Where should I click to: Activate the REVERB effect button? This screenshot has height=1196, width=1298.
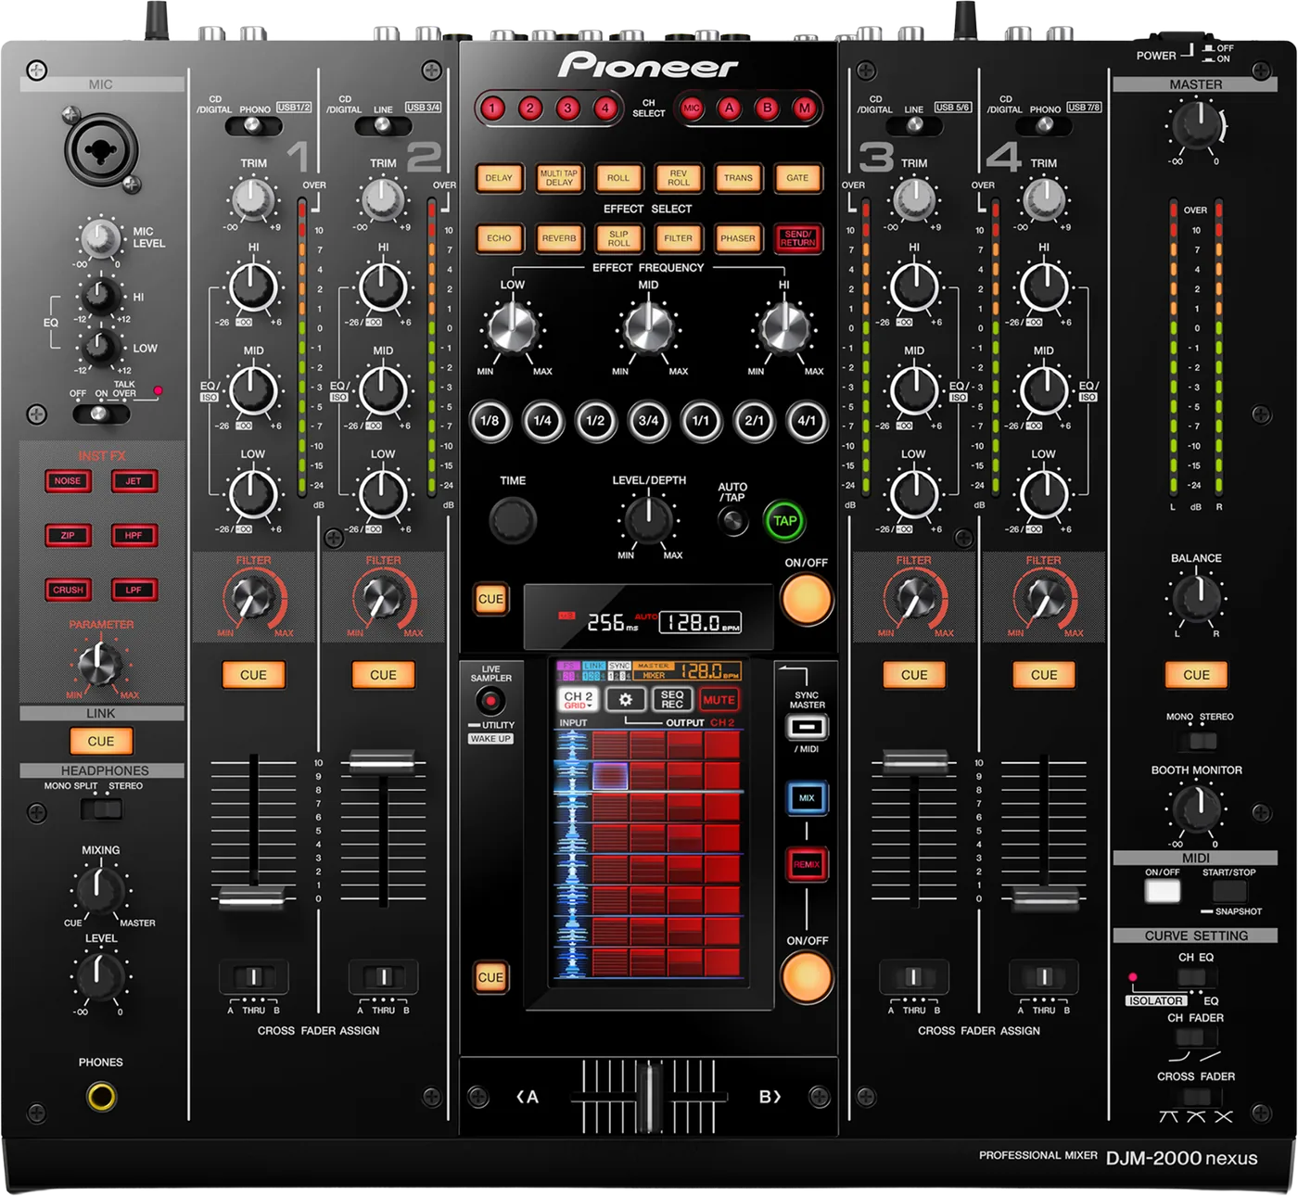pyautogui.click(x=558, y=238)
